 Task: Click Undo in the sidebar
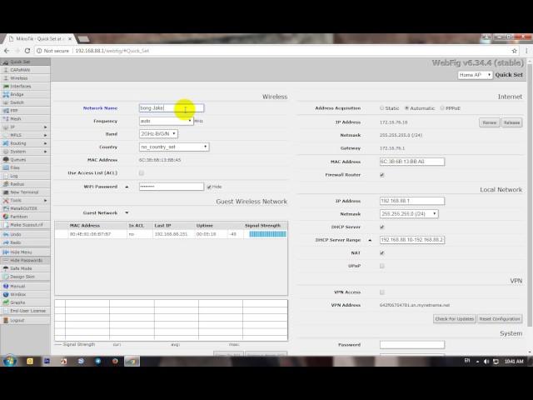(16, 235)
